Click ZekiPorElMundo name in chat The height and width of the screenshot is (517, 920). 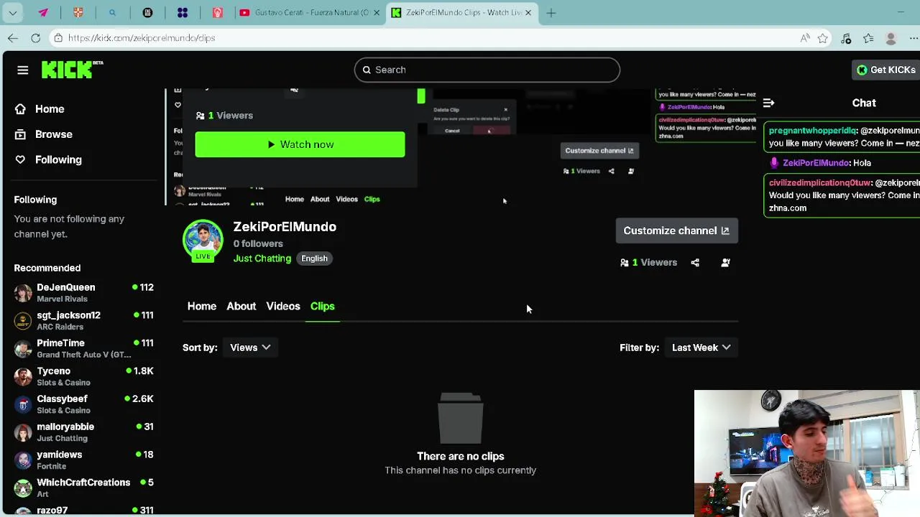point(815,163)
